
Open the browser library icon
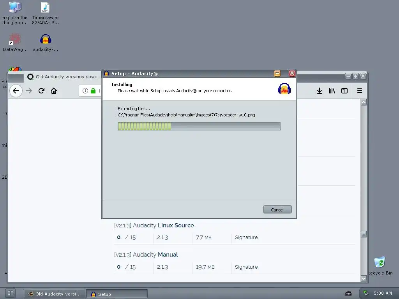pyautogui.click(x=332, y=91)
